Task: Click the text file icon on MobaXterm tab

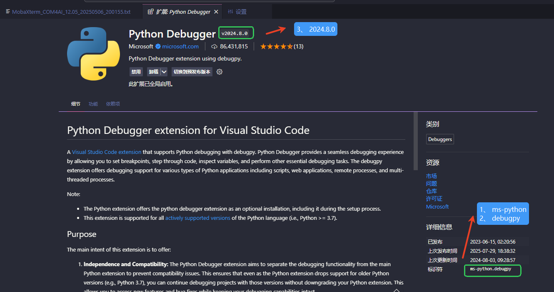Action: pos(8,12)
